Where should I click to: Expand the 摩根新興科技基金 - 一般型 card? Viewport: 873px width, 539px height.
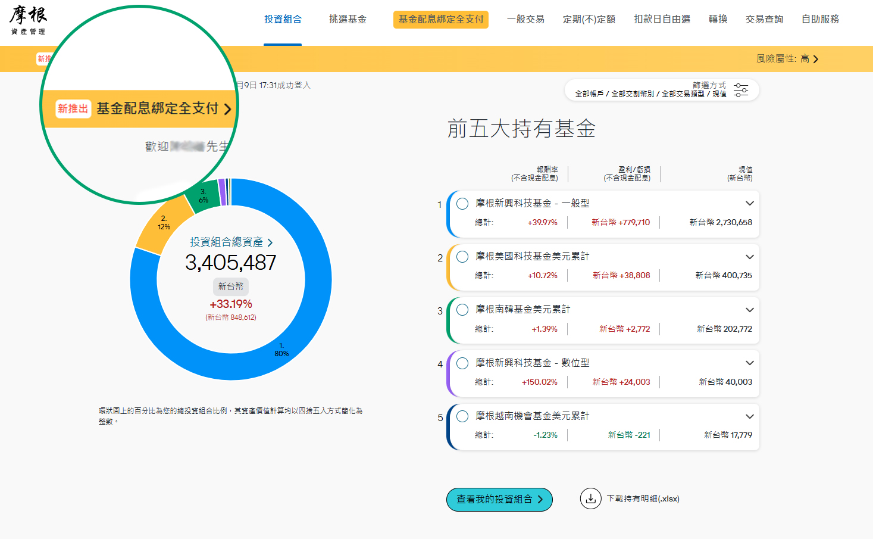click(750, 204)
